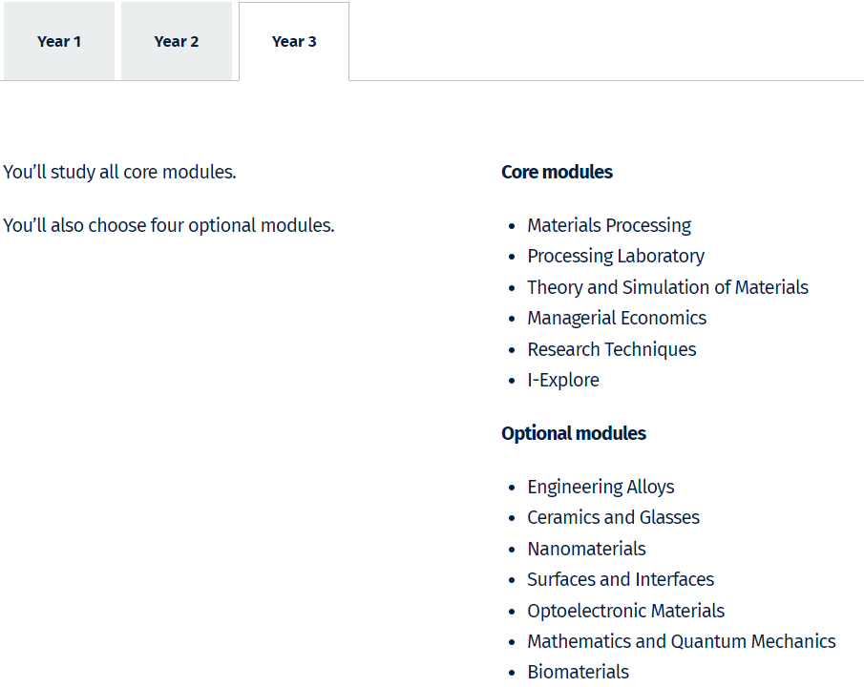Select Mathematics and Quantum Mechanics
Image resolution: width=864 pixels, height=687 pixels.
click(681, 641)
